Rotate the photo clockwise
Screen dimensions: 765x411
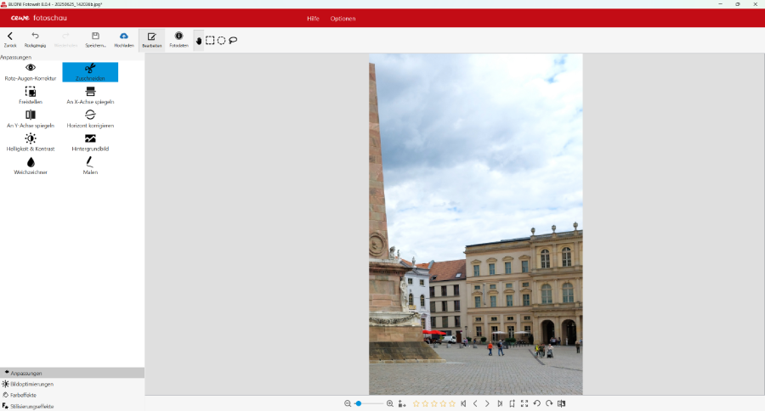point(549,403)
